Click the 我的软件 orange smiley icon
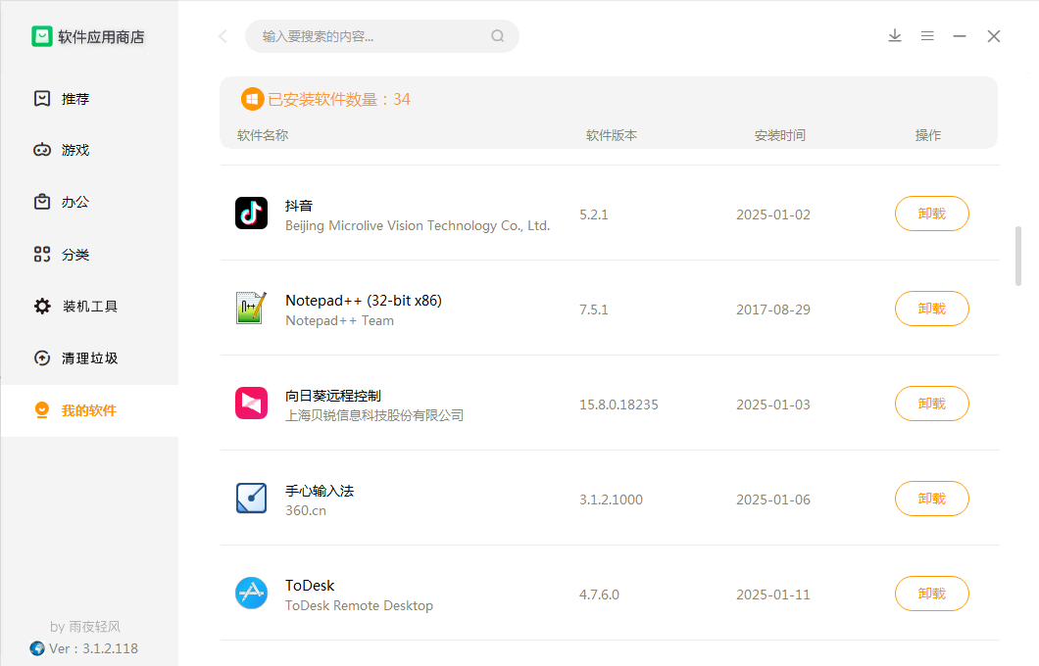Viewport: 1039px width, 666px height. (x=42, y=409)
